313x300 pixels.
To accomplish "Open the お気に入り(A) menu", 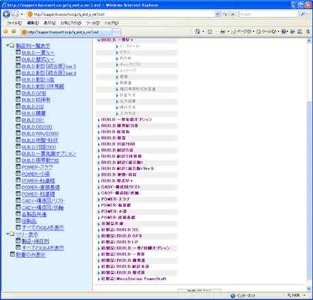I will [71, 23].
